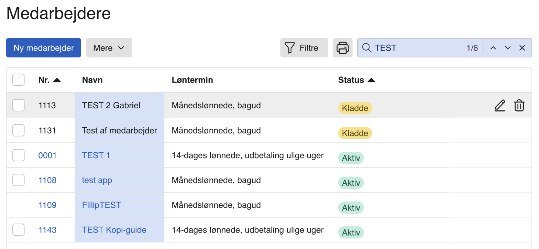Clear the TEST search with the X icon
Viewport: 539px width, 249px height.
[522, 48]
